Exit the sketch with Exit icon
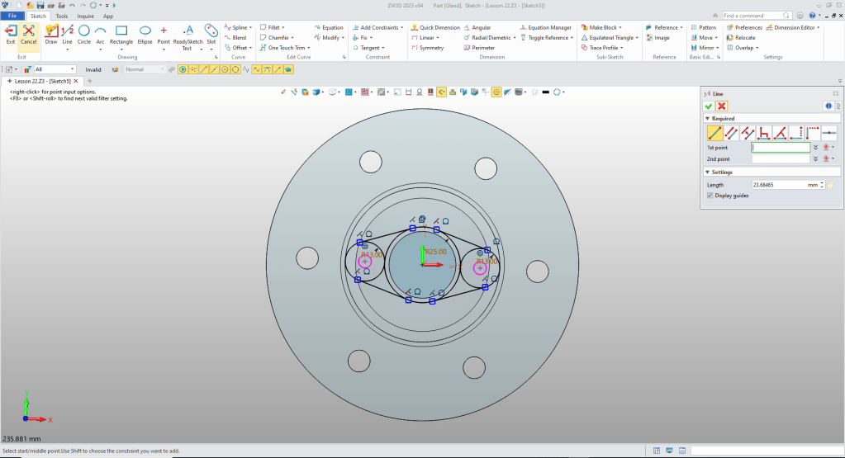 (x=10, y=31)
